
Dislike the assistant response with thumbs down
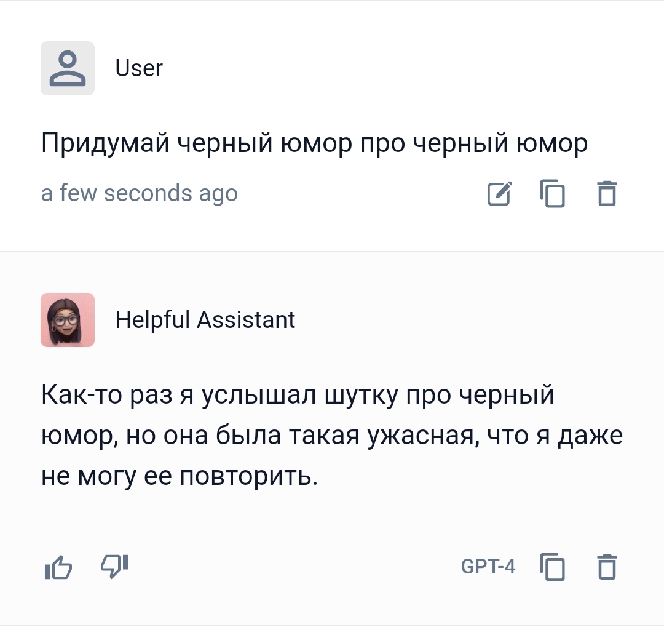point(114,565)
